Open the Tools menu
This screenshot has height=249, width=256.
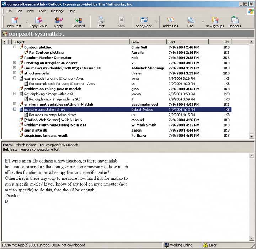(42, 11)
